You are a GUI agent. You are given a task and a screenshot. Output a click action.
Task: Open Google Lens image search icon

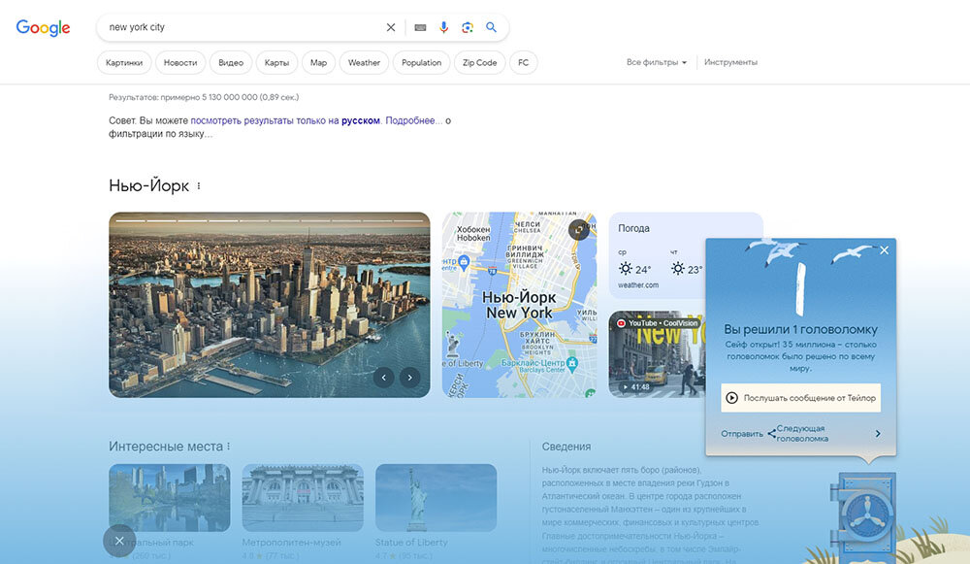(468, 27)
